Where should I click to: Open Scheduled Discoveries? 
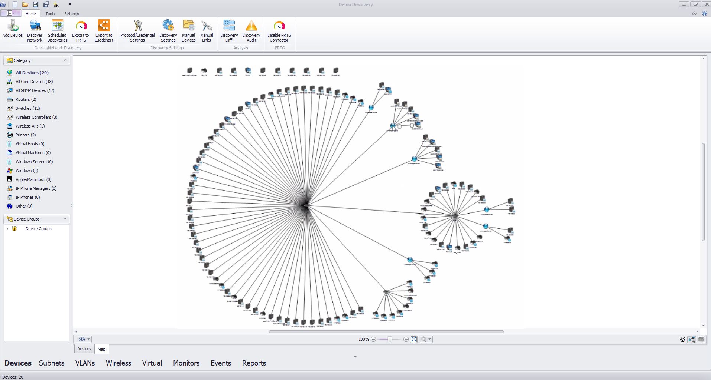57,31
